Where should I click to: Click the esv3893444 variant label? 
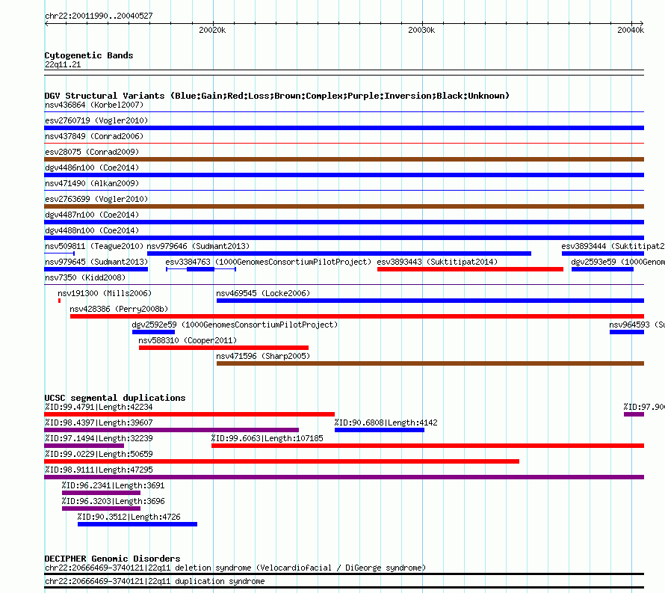(x=613, y=246)
